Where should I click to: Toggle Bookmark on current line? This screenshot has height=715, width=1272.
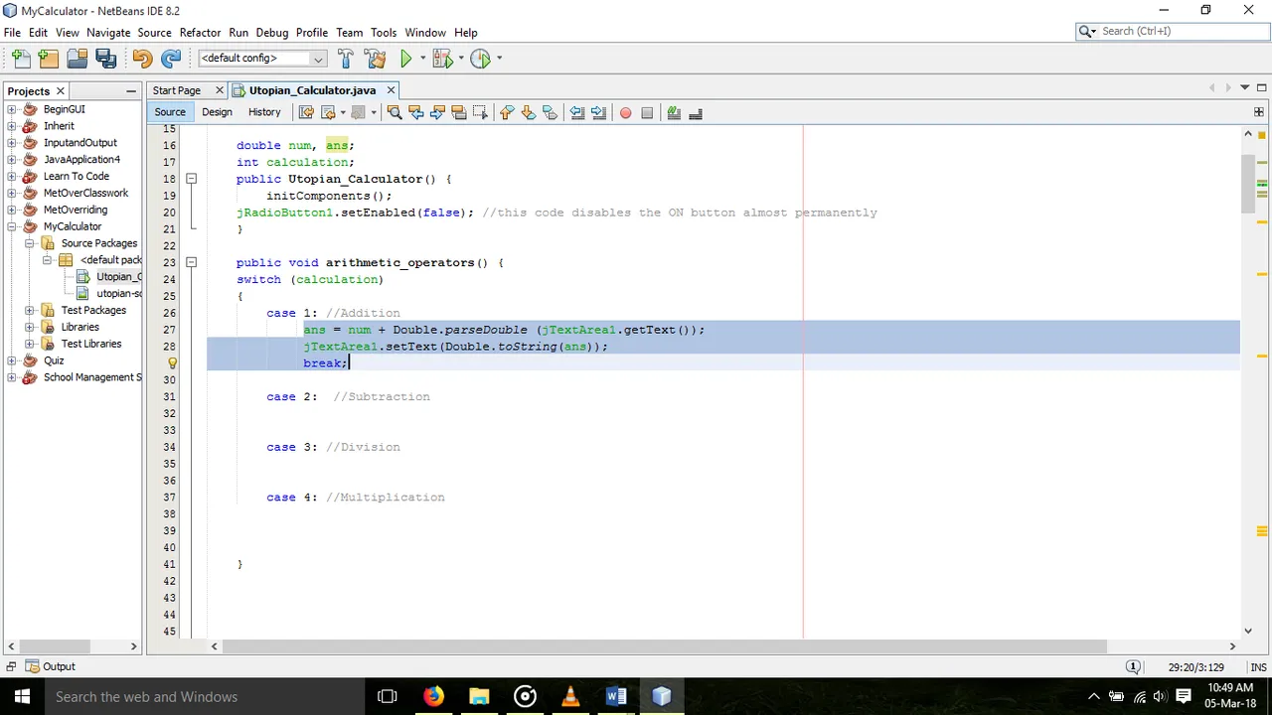tap(551, 112)
